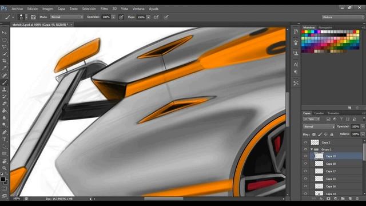
Task: Switch to the Navegador tab
Action: (325, 27)
